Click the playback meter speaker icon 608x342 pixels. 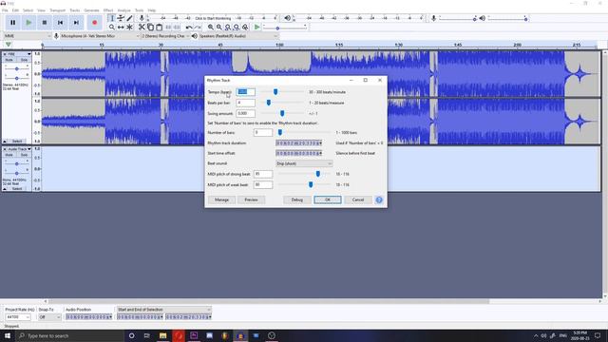(x=287, y=18)
